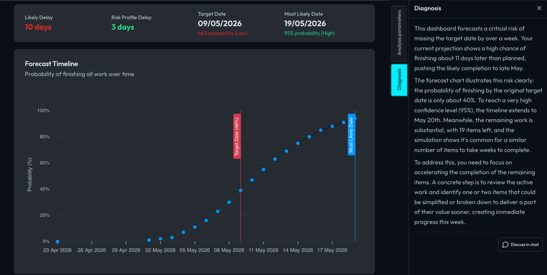Select the data point at 40% probability
This screenshot has height=275, width=547.
click(240, 190)
